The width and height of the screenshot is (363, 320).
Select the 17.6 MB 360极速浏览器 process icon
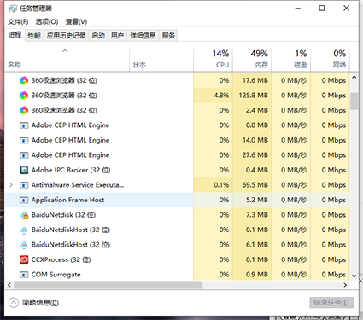click(x=24, y=80)
